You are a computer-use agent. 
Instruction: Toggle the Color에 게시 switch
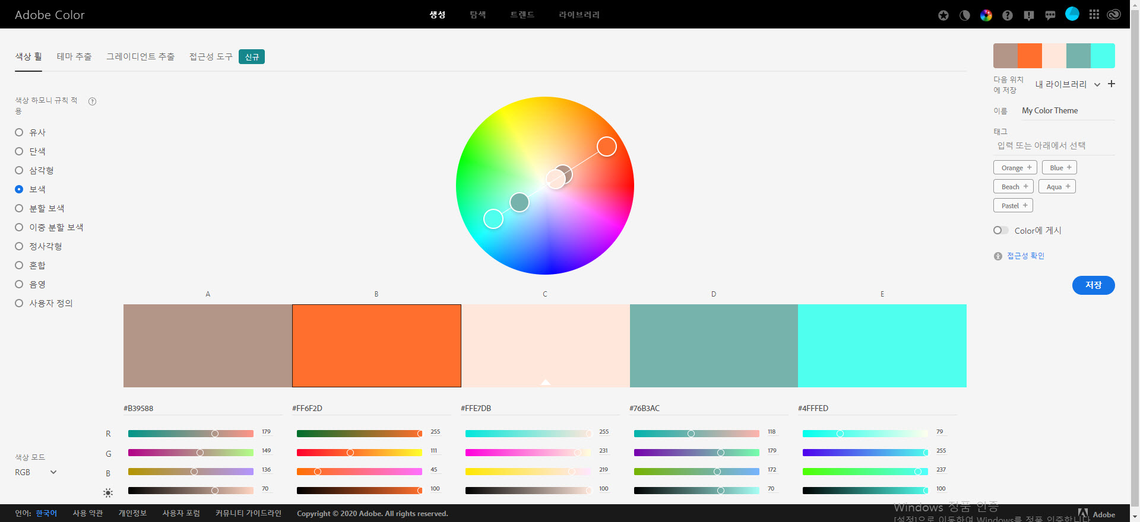pyautogui.click(x=1000, y=230)
